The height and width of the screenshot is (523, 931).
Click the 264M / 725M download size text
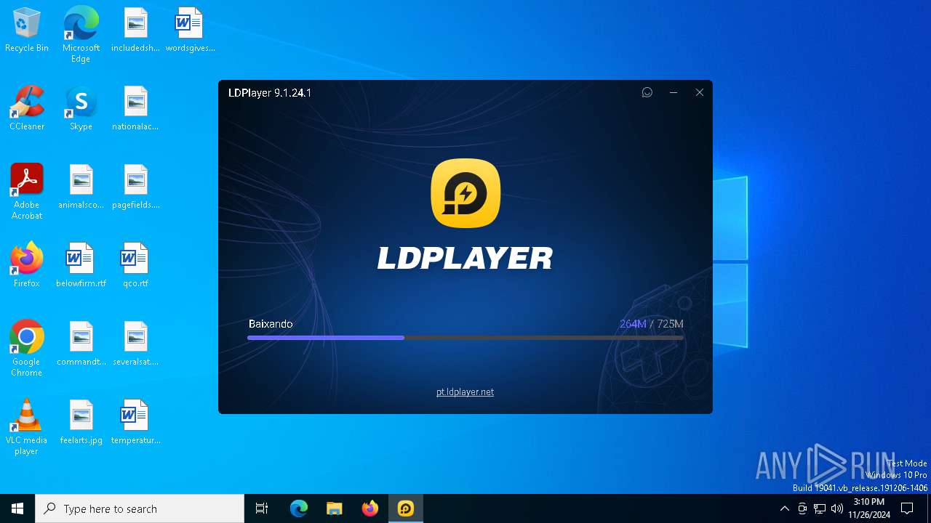coord(651,324)
